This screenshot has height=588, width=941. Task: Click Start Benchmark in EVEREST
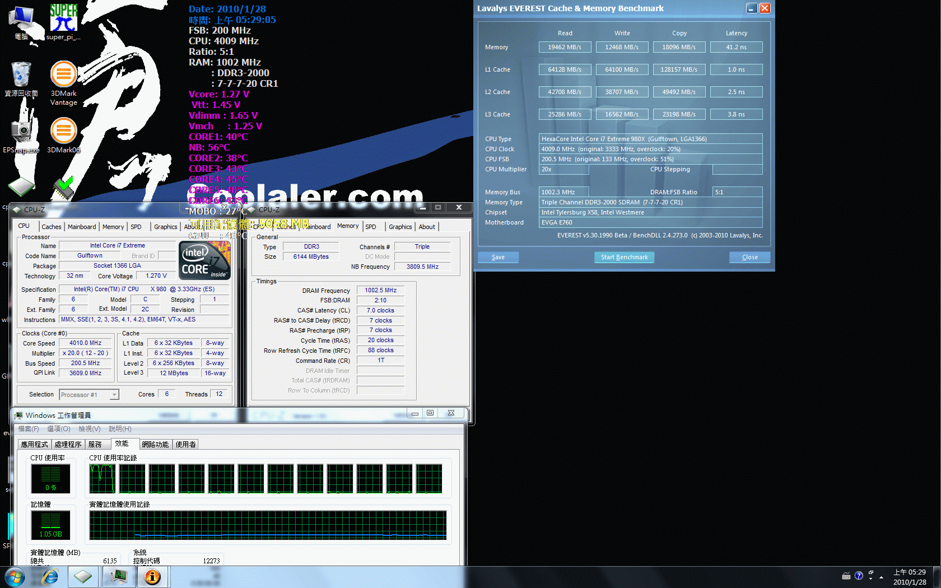pyautogui.click(x=624, y=257)
